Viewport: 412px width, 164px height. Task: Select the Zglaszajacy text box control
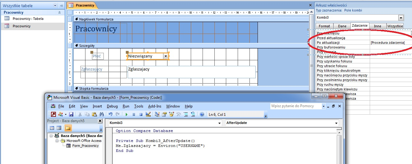pyautogui.click(x=192, y=72)
